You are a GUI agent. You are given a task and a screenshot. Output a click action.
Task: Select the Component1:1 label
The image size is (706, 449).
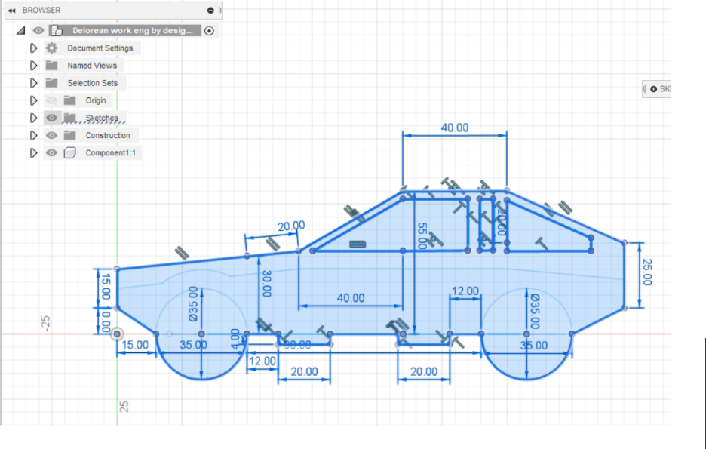[x=110, y=152]
